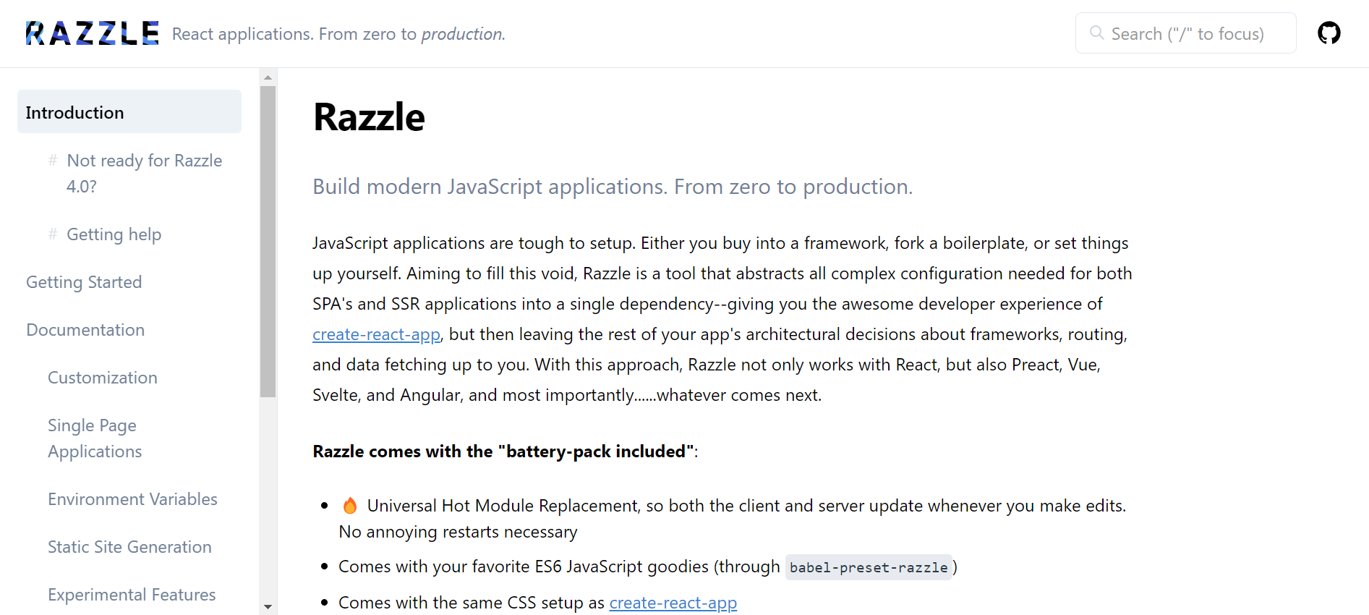This screenshot has width=1369, height=615.
Task: Open Experimental Features page
Action: click(132, 595)
